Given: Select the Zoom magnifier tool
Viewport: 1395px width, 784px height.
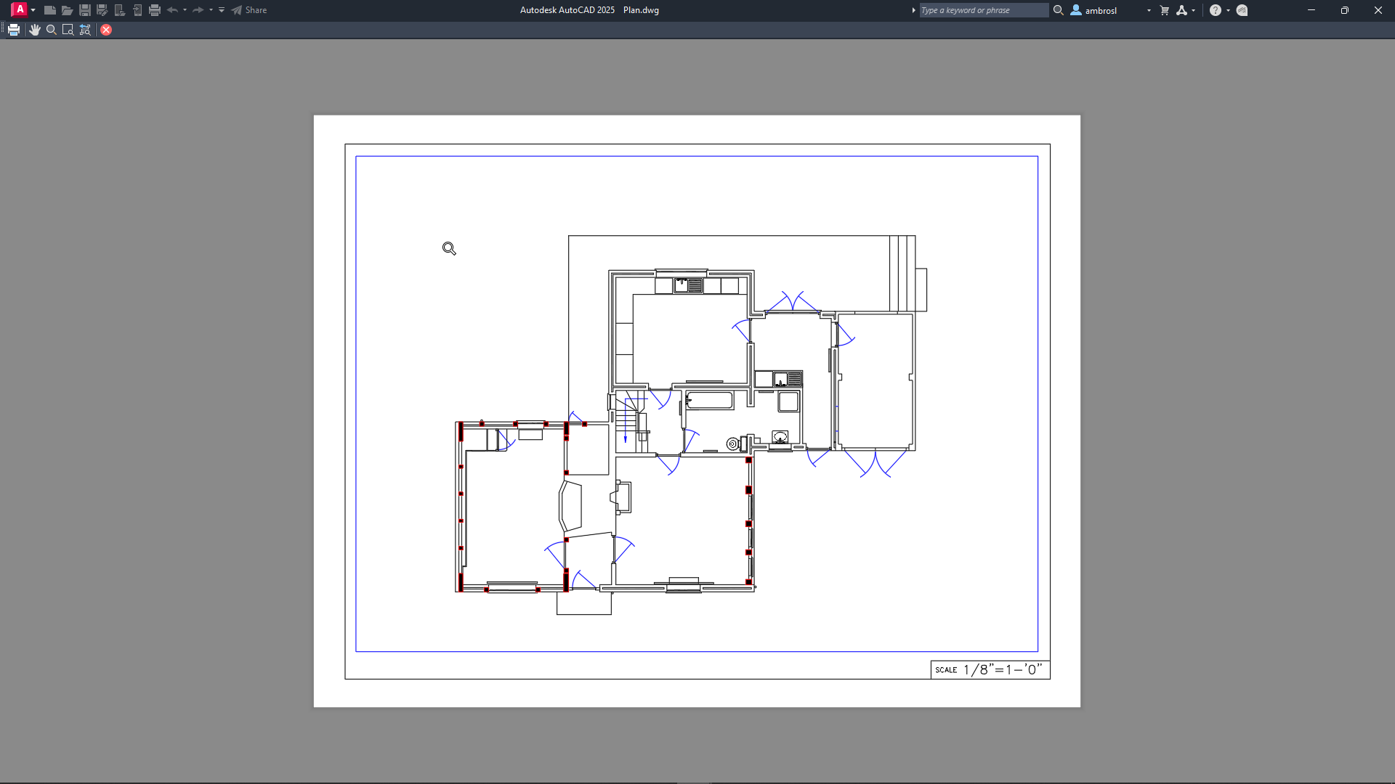Looking at the screenshot, I should pyautogui.click(x=51, y=30).
